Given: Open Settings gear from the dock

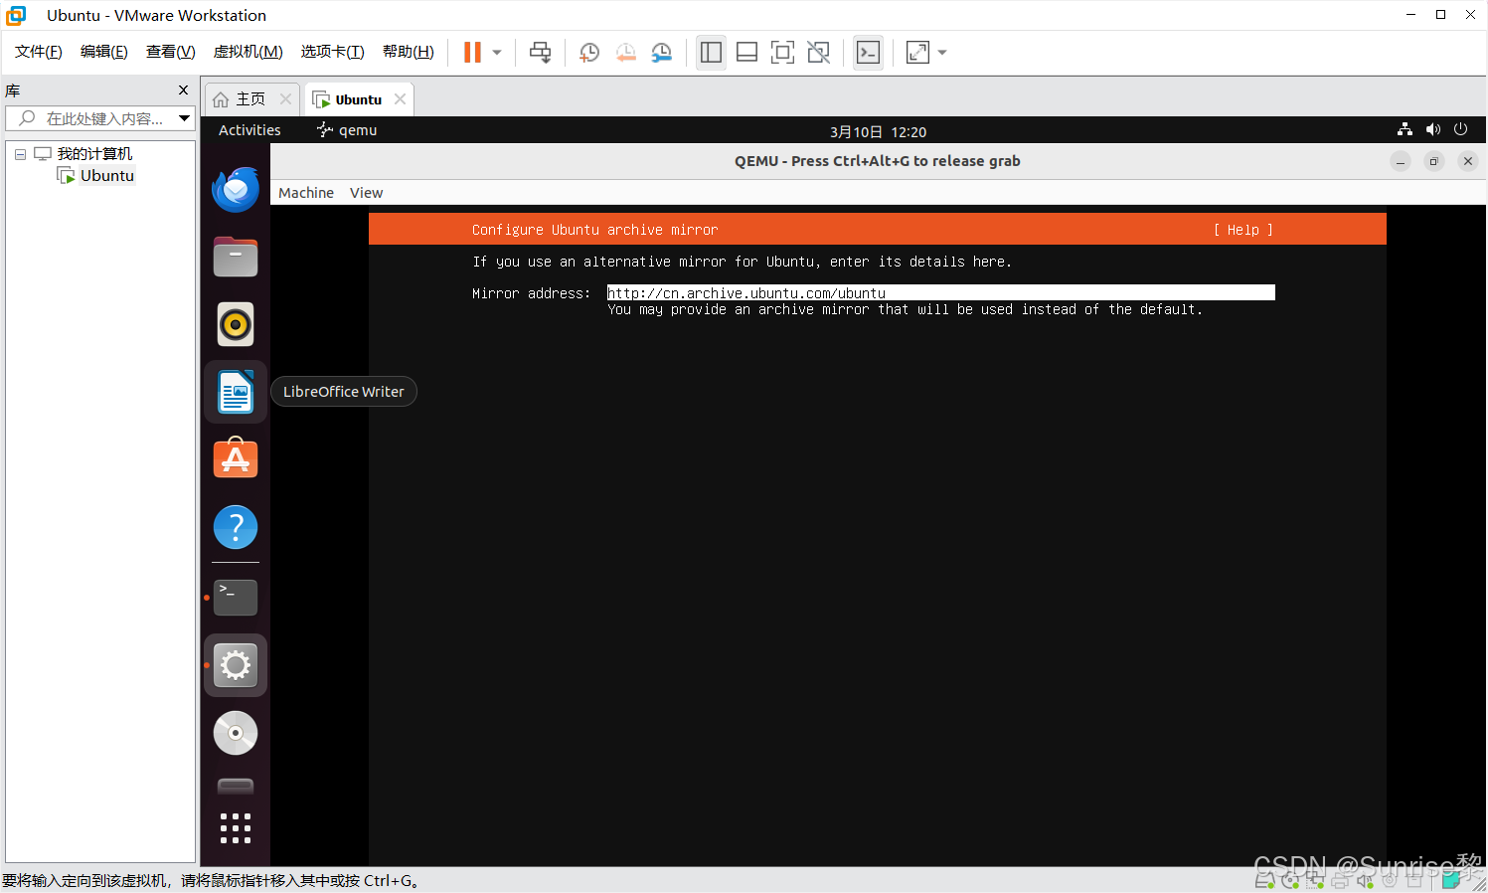Looking at the screenshot, I should tap(236, 665).
